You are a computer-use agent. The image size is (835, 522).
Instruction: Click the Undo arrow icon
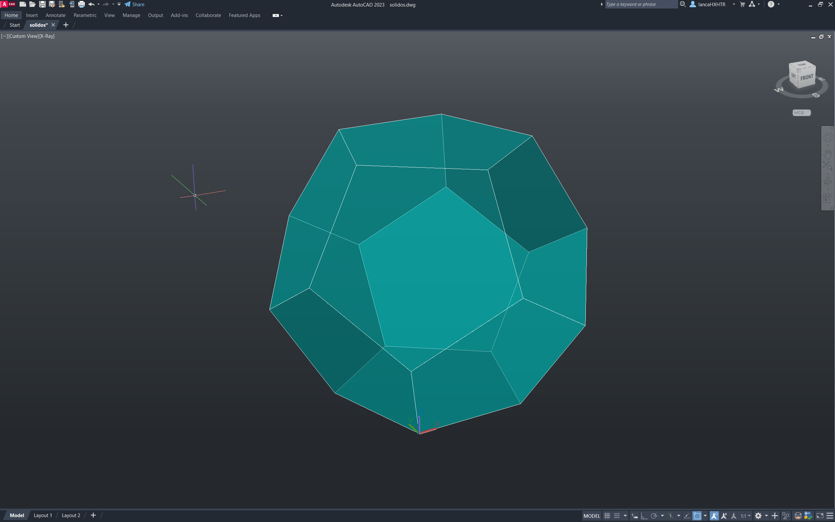coord(91,5)
